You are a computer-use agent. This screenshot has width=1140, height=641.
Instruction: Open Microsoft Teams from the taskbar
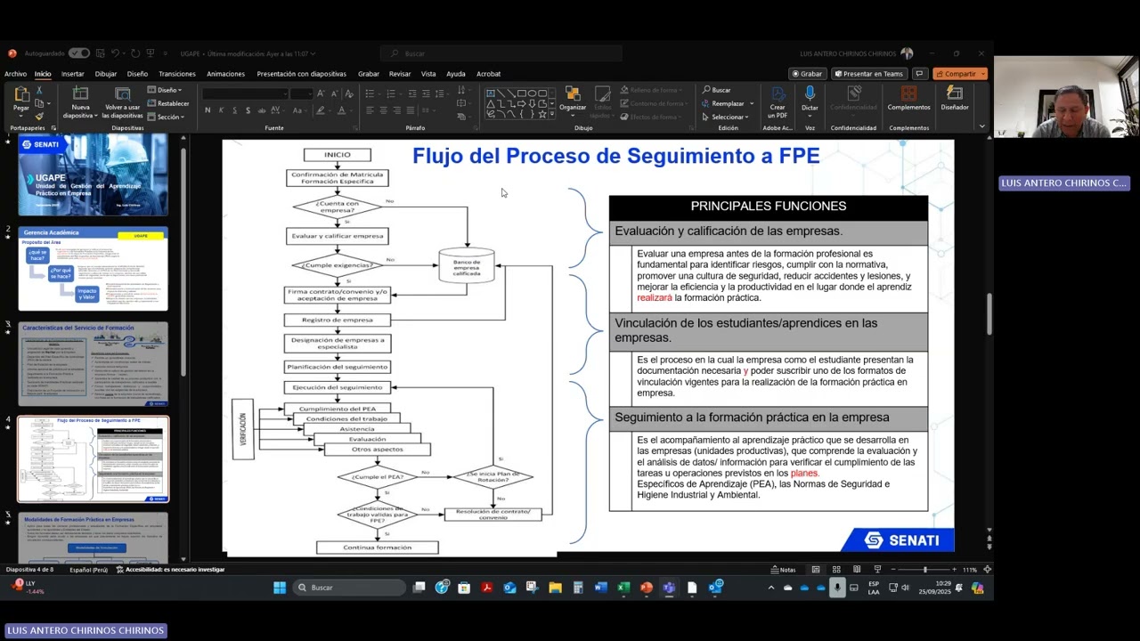[669, 588]
